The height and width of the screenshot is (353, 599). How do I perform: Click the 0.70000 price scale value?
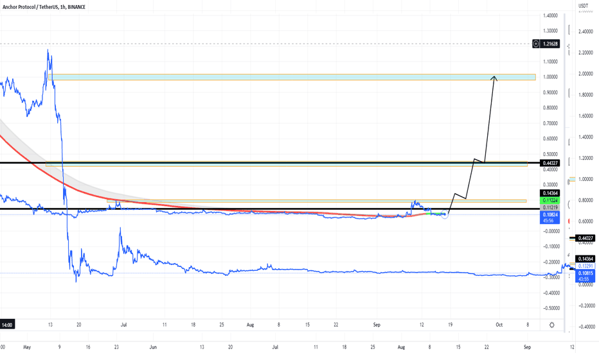(x=550, y=123)
